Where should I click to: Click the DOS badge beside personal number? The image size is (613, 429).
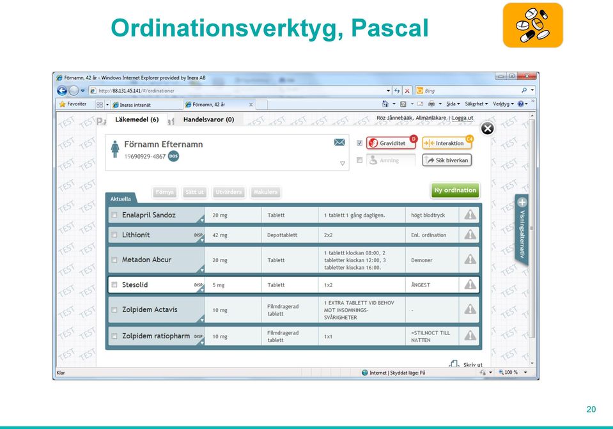point(174,156)
